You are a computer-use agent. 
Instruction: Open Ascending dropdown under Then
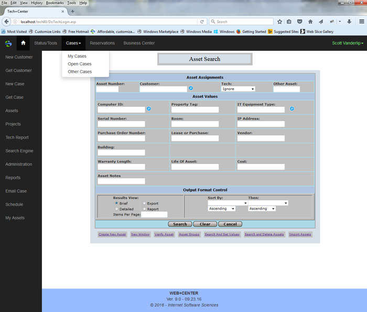click(262, 208)
